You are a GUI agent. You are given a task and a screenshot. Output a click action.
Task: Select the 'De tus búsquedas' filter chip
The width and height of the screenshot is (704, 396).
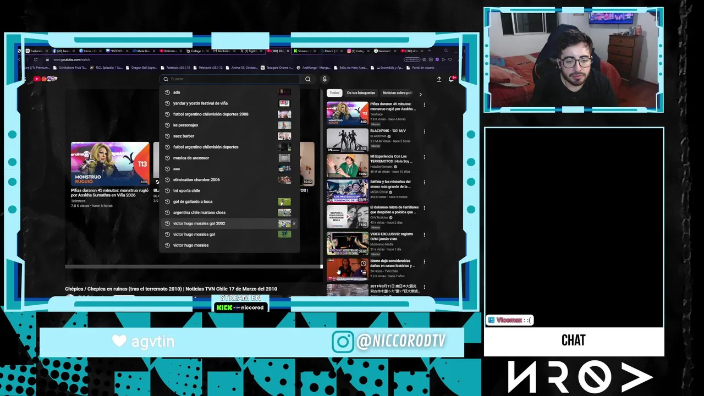[361, 93]
